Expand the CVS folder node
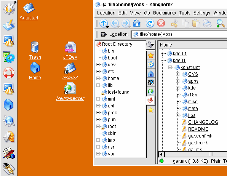Image resolution: width=227 pixels, height=176 pixels. (x=178, y=74)
